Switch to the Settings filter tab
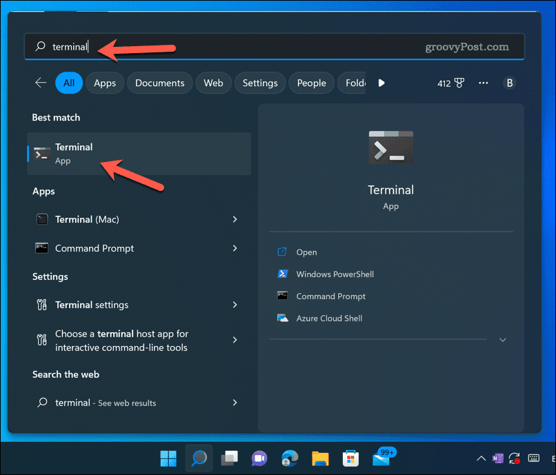The image size is (556, 475). coord(260,83)
